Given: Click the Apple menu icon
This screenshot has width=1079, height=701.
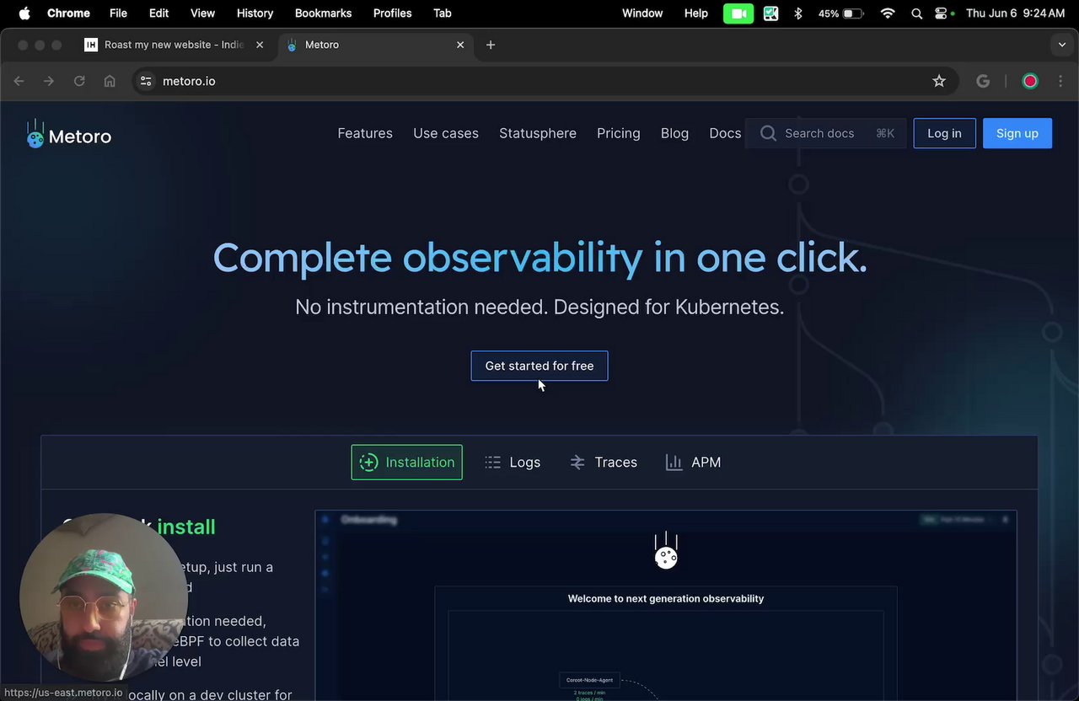Looking at the screenshot, I should (x=24, y=13).
